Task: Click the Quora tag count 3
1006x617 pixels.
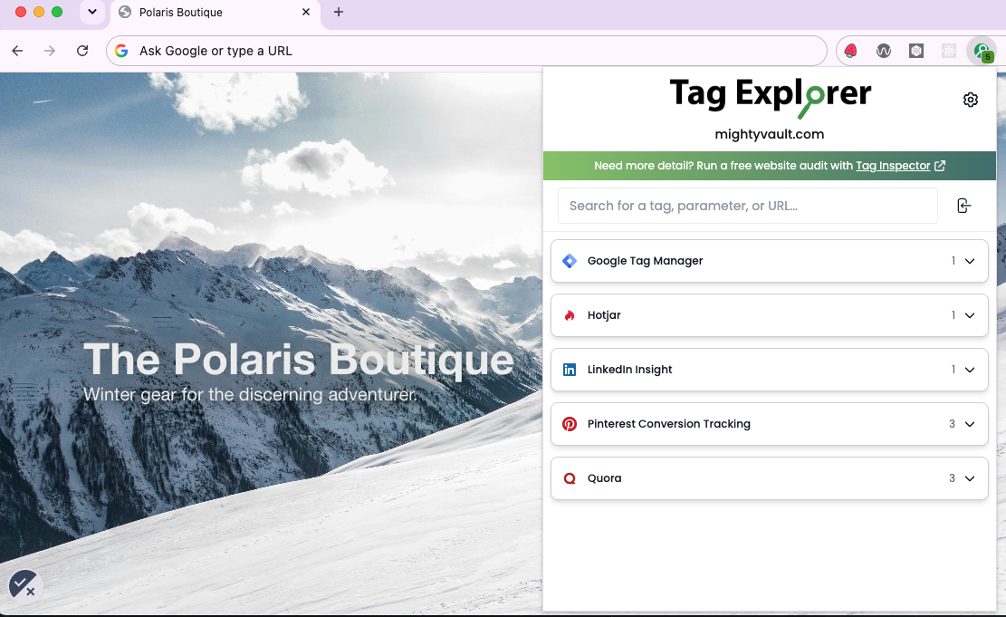Action: point(952,478)
